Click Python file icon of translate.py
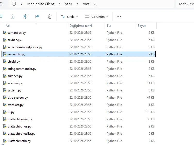The height and width of the screenshot is (145, 194). pyautogui.click(x=5, y=105)
